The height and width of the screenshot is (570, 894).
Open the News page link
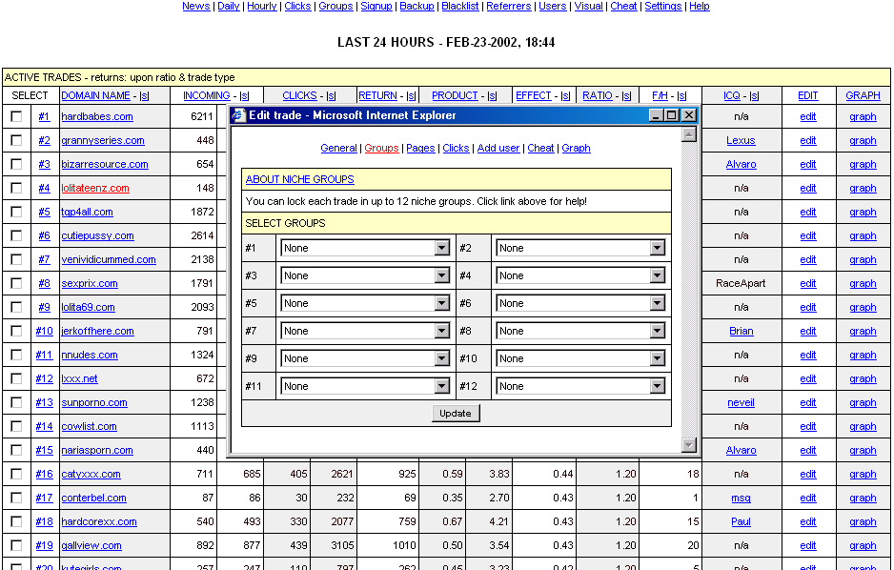coord(196,7)
